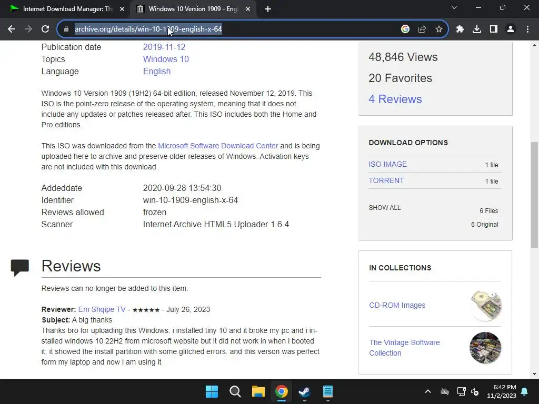Viewport: 539px width, 404px height.
Task: Click the 20 Favorites text
Action: 400,78
